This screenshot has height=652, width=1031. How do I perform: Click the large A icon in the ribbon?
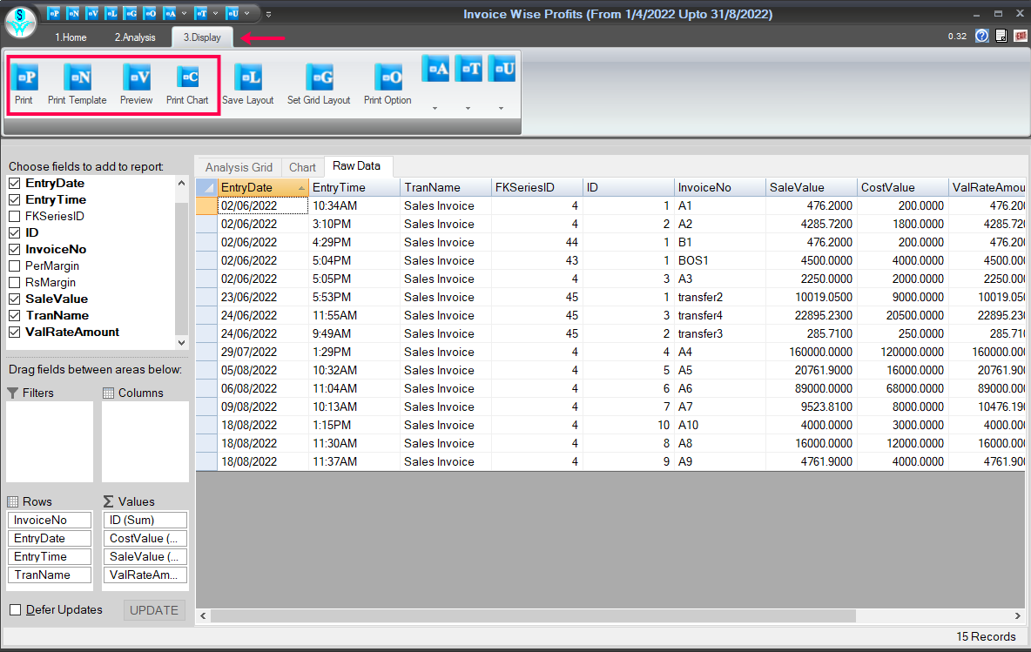point(435,69)
